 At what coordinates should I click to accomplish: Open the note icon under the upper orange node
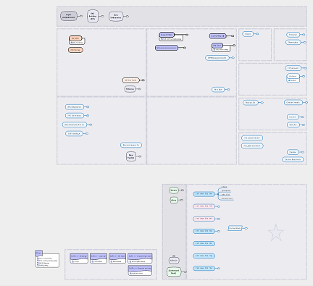(72, 43)
